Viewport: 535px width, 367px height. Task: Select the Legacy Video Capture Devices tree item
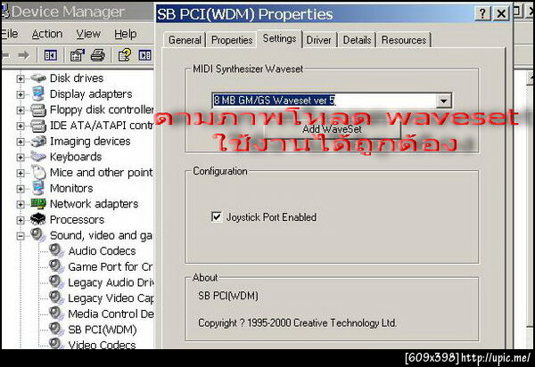tap(111, 298)
